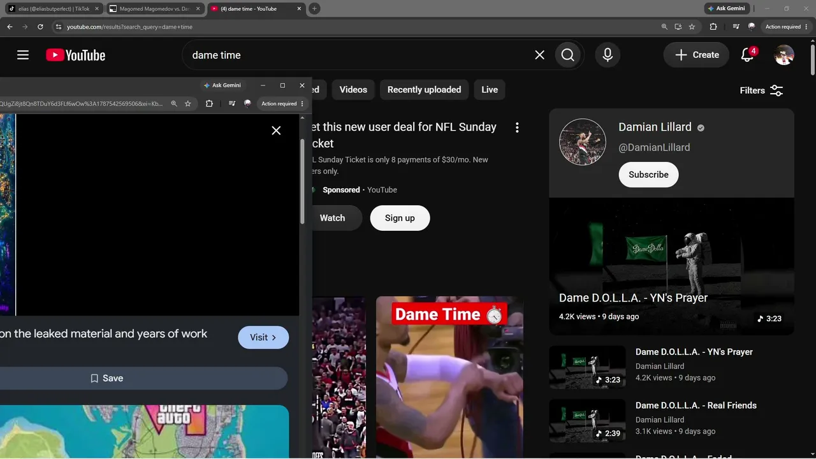This screenshot has height=459, width=816.
Task: Zoom icon in the front window address bar
Action: [174, 103]
